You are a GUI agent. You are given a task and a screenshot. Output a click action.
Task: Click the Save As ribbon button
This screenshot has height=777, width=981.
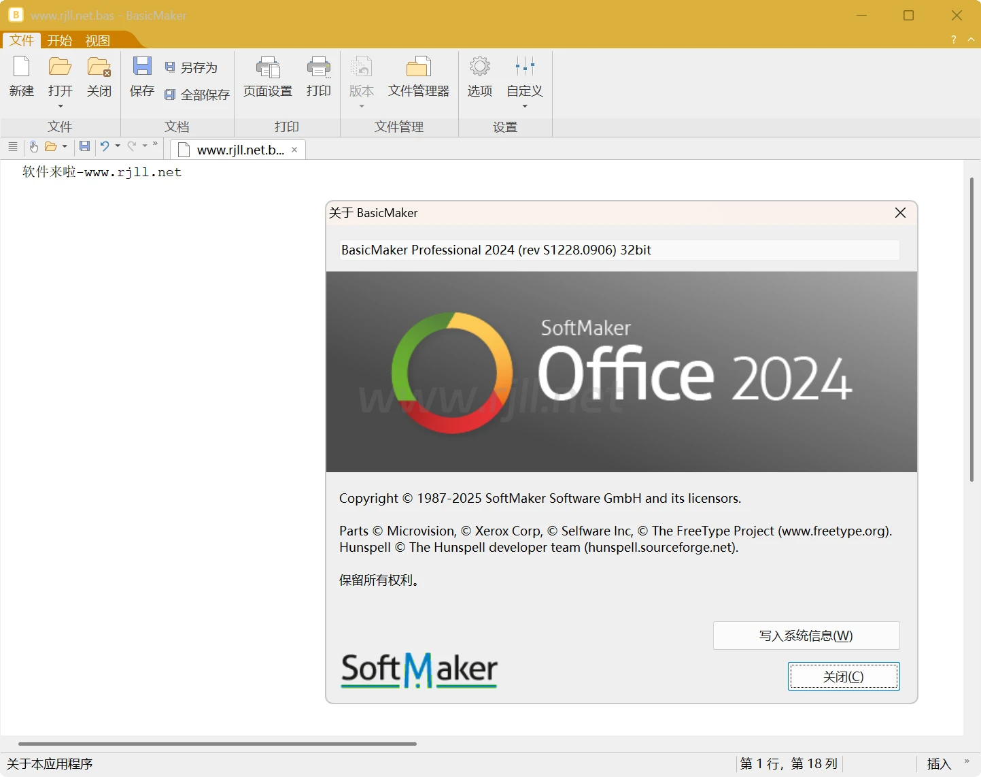(192, 67)
